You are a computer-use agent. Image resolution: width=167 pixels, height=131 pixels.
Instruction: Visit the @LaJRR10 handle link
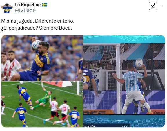(25, 10)
